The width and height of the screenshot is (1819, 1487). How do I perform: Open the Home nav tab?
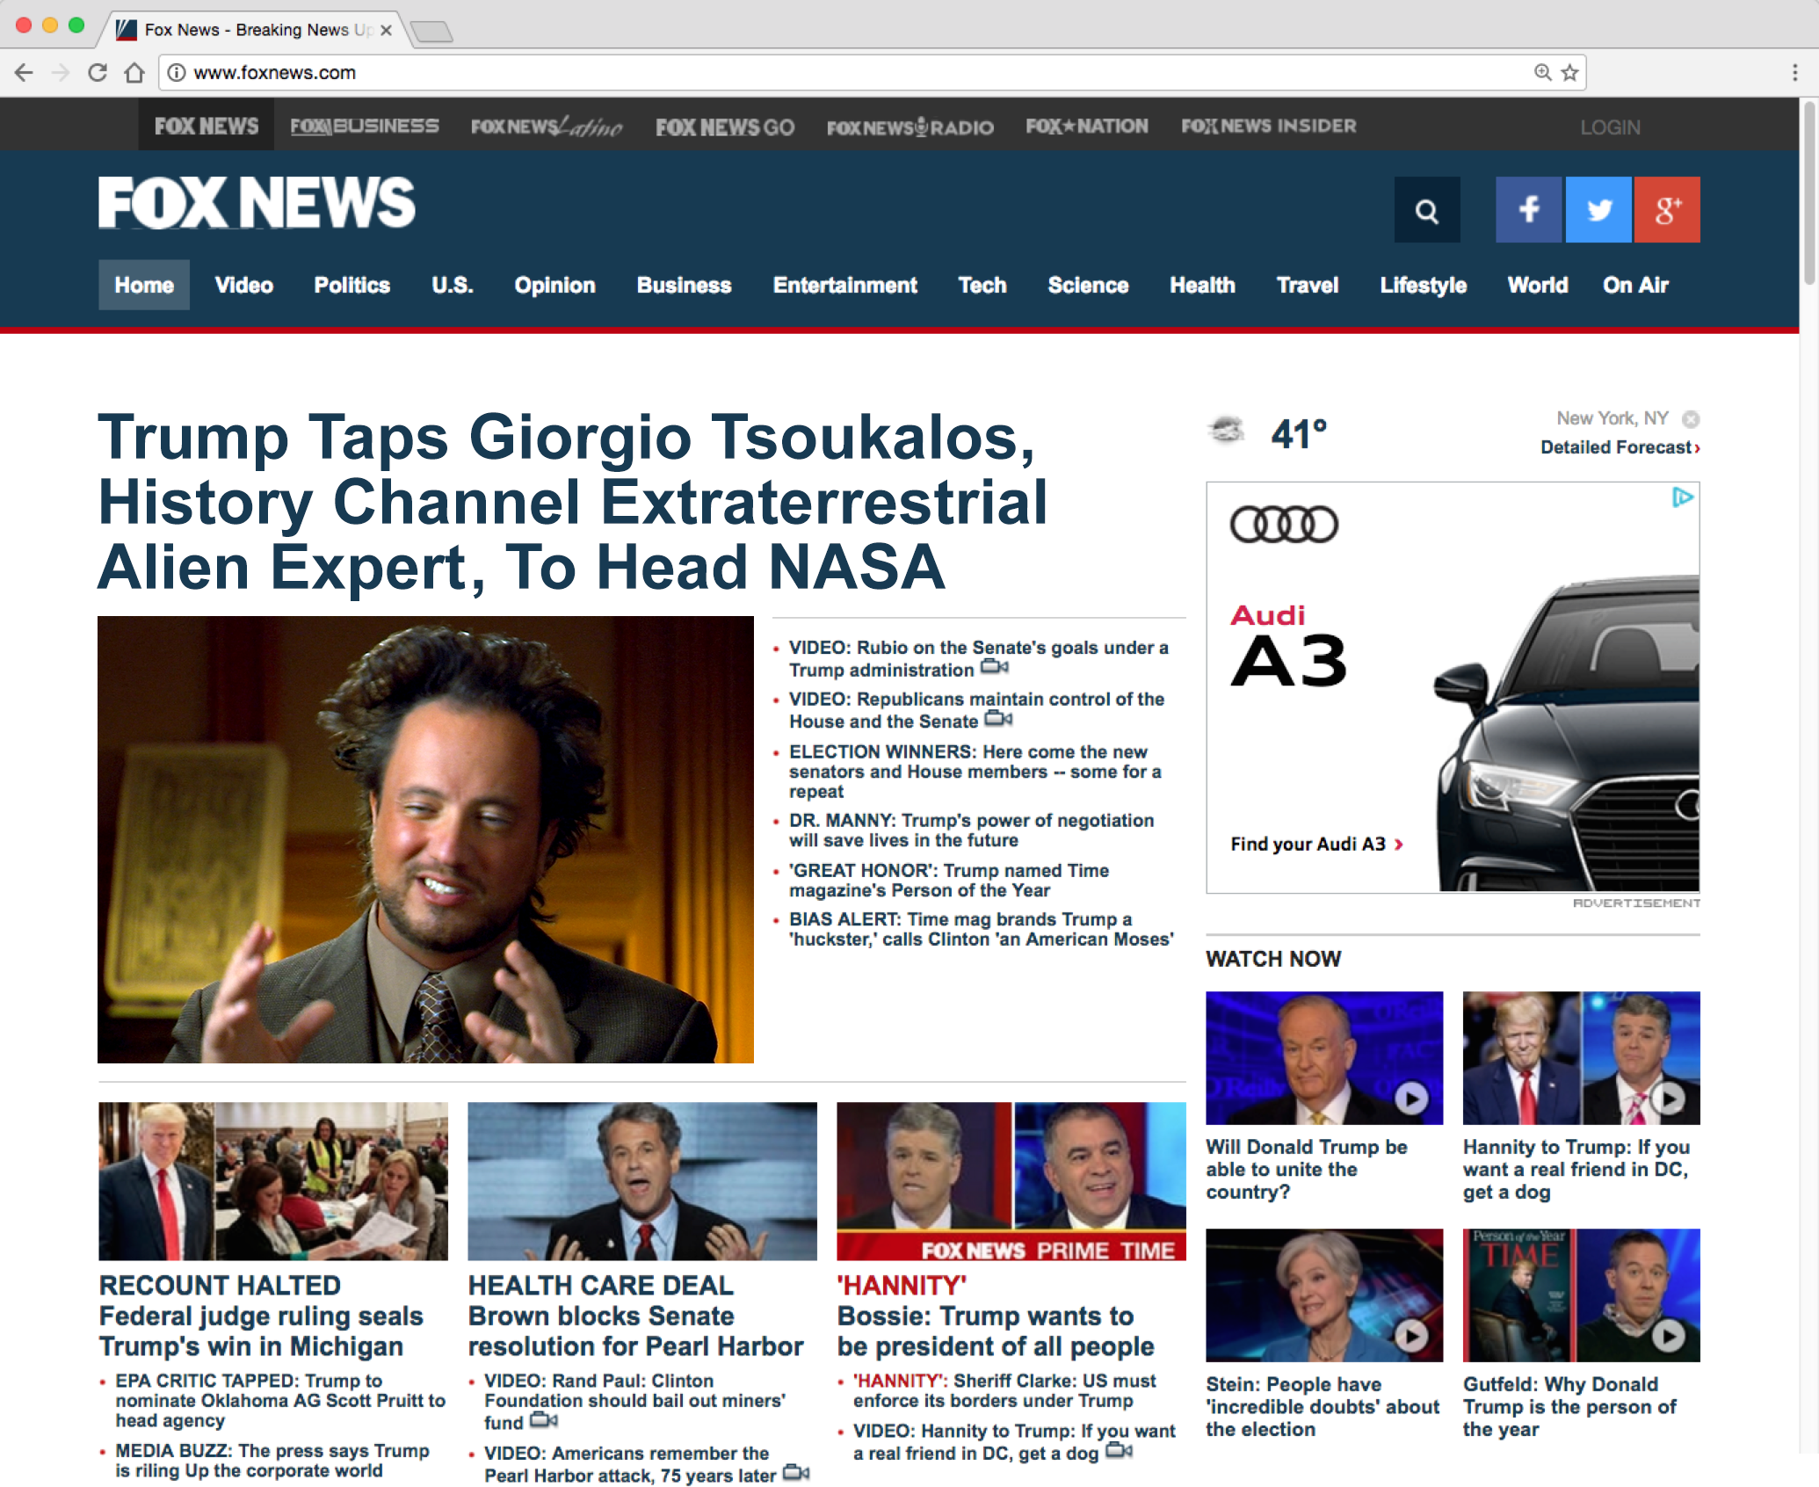click(x=144, y=285)
